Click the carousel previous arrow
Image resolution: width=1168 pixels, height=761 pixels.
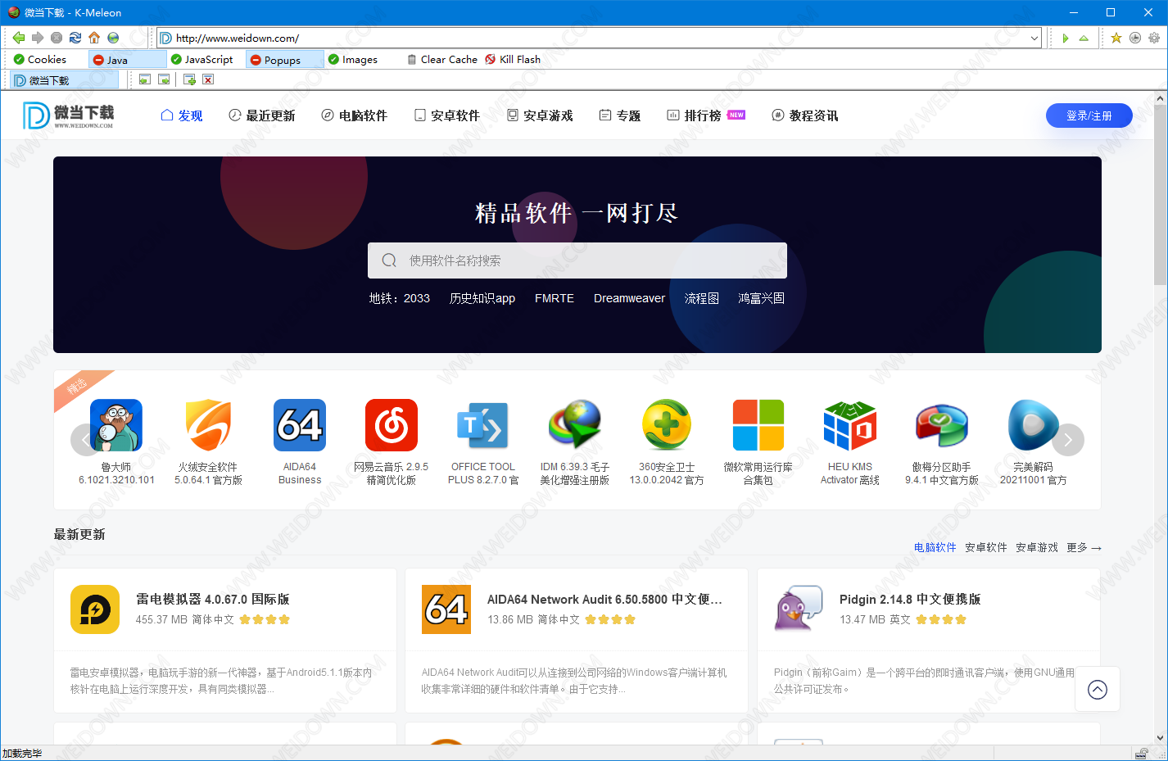[x=85, y=440]
